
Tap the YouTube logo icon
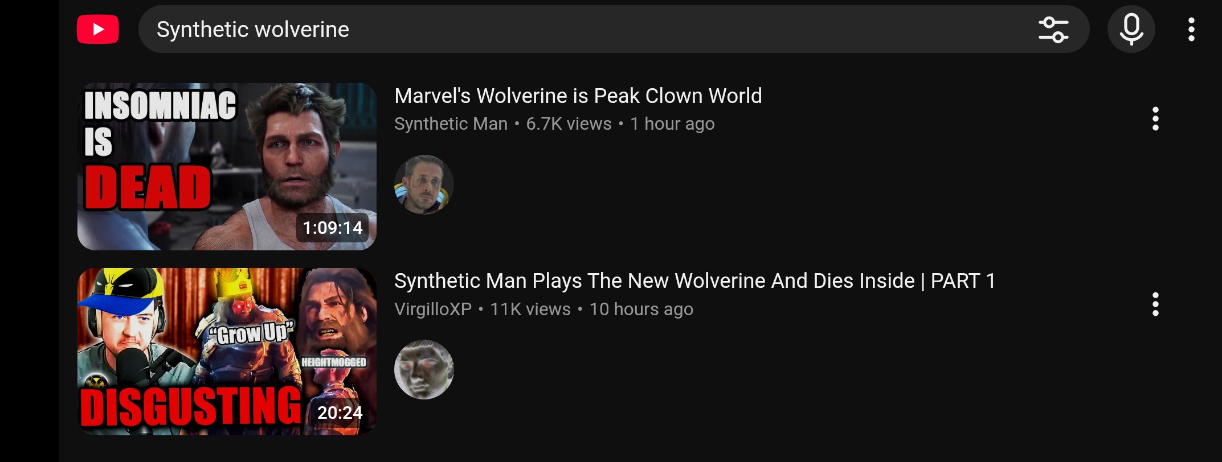click(98, 30)
